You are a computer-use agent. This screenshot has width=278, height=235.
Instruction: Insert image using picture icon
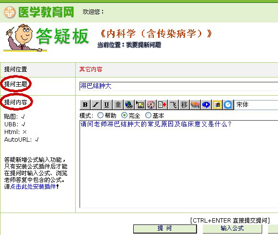[x=140, y=105]
